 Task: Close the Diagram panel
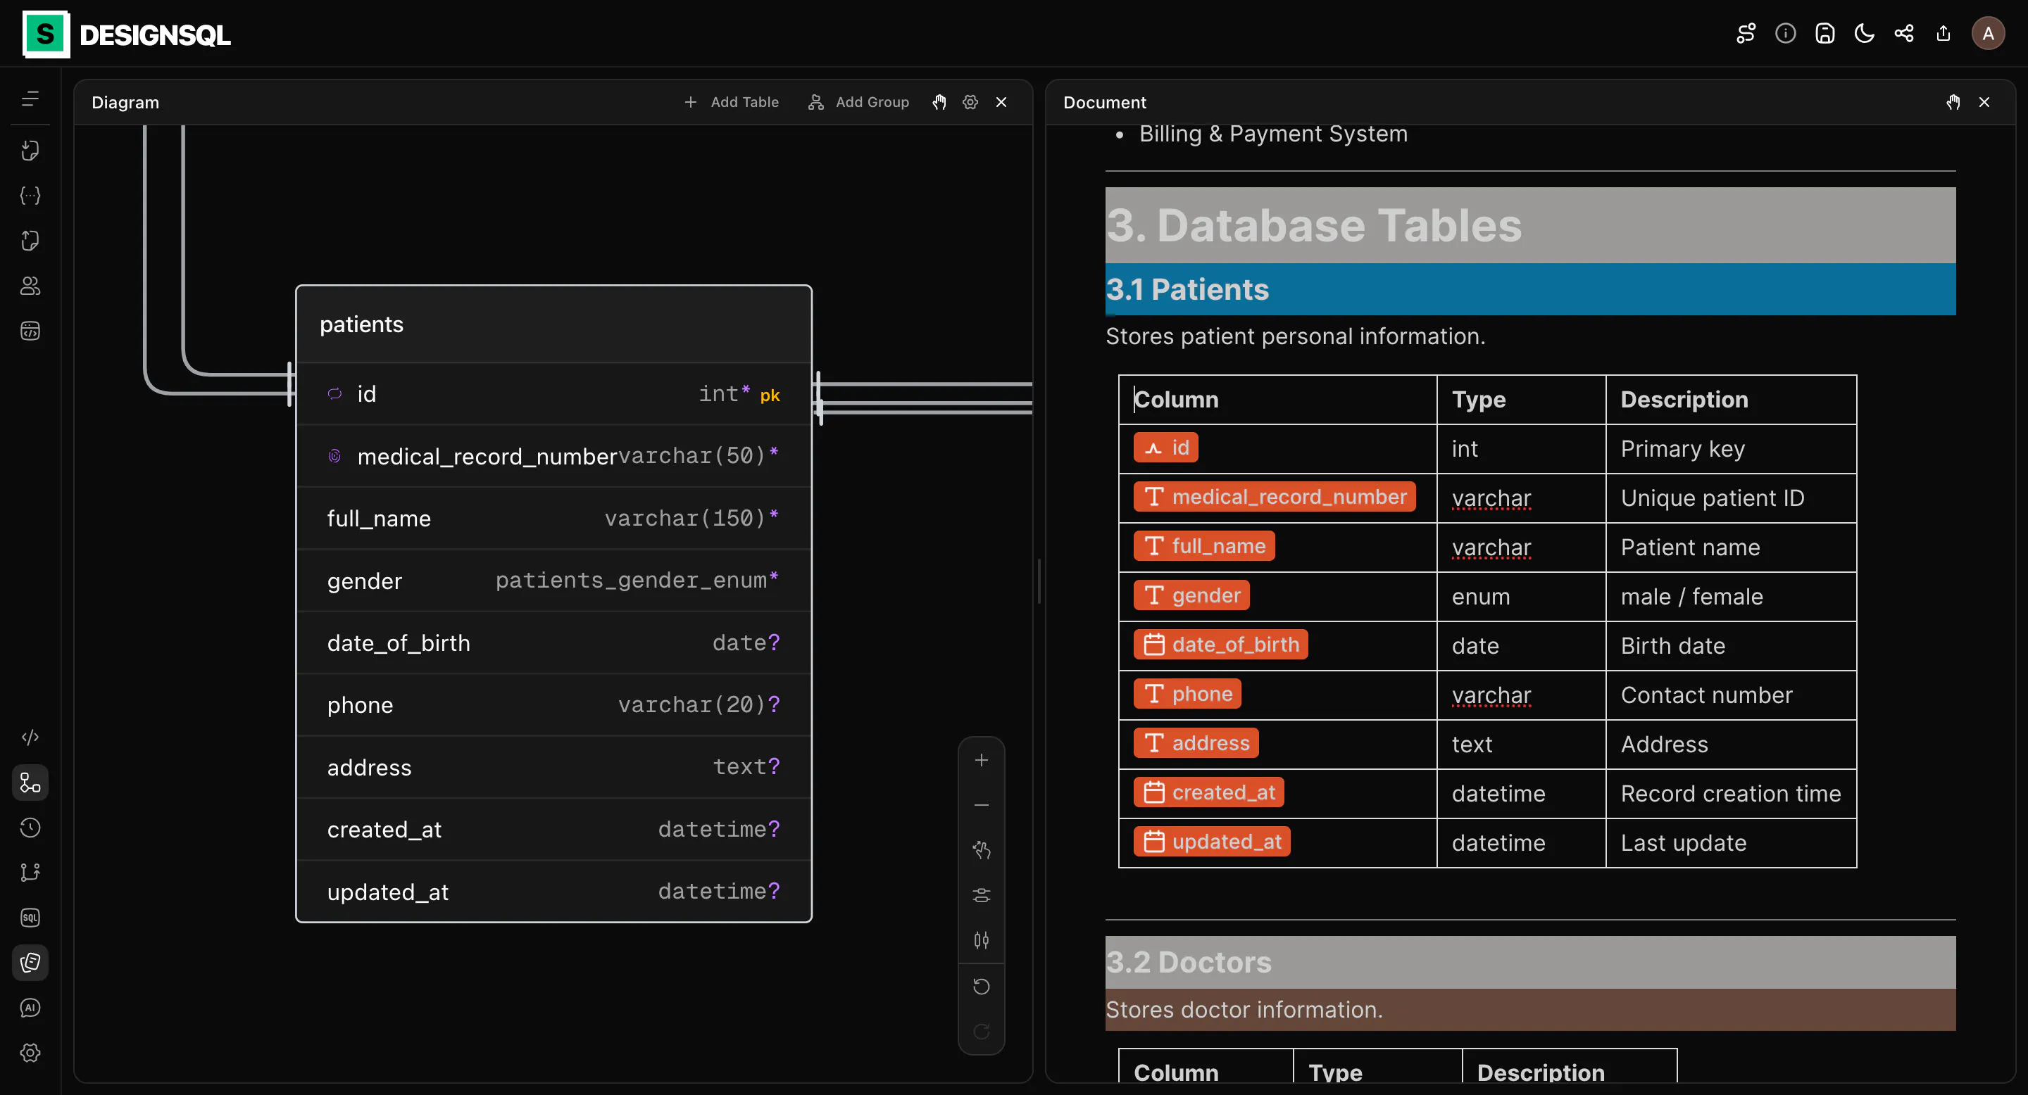(x=1001, y=102)
